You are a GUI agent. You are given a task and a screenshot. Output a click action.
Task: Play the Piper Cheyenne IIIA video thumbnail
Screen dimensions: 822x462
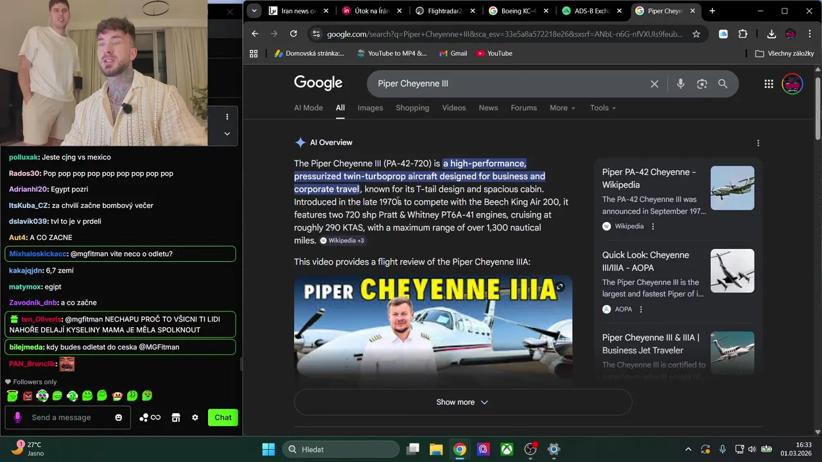click(433, 330)
